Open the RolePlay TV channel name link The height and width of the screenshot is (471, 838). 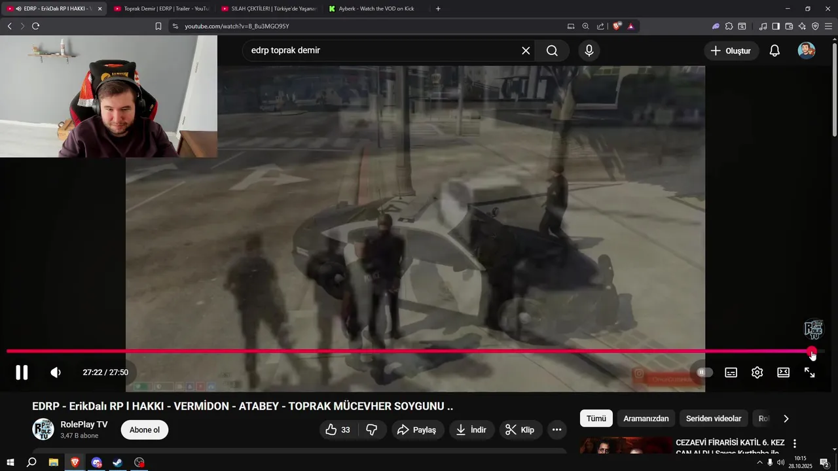coord(84,425)
